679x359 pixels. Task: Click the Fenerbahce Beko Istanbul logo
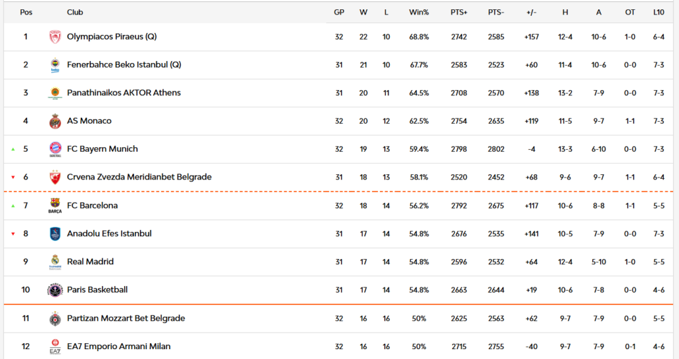[x=55, y=66]
